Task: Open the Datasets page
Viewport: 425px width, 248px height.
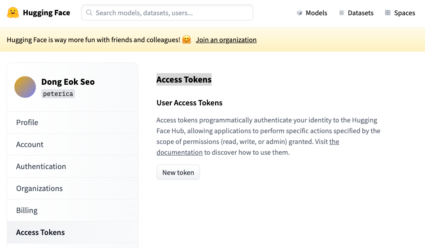Action: click(356, 13)
